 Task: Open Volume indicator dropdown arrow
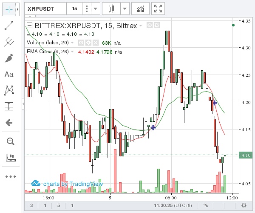pos(72,43)
